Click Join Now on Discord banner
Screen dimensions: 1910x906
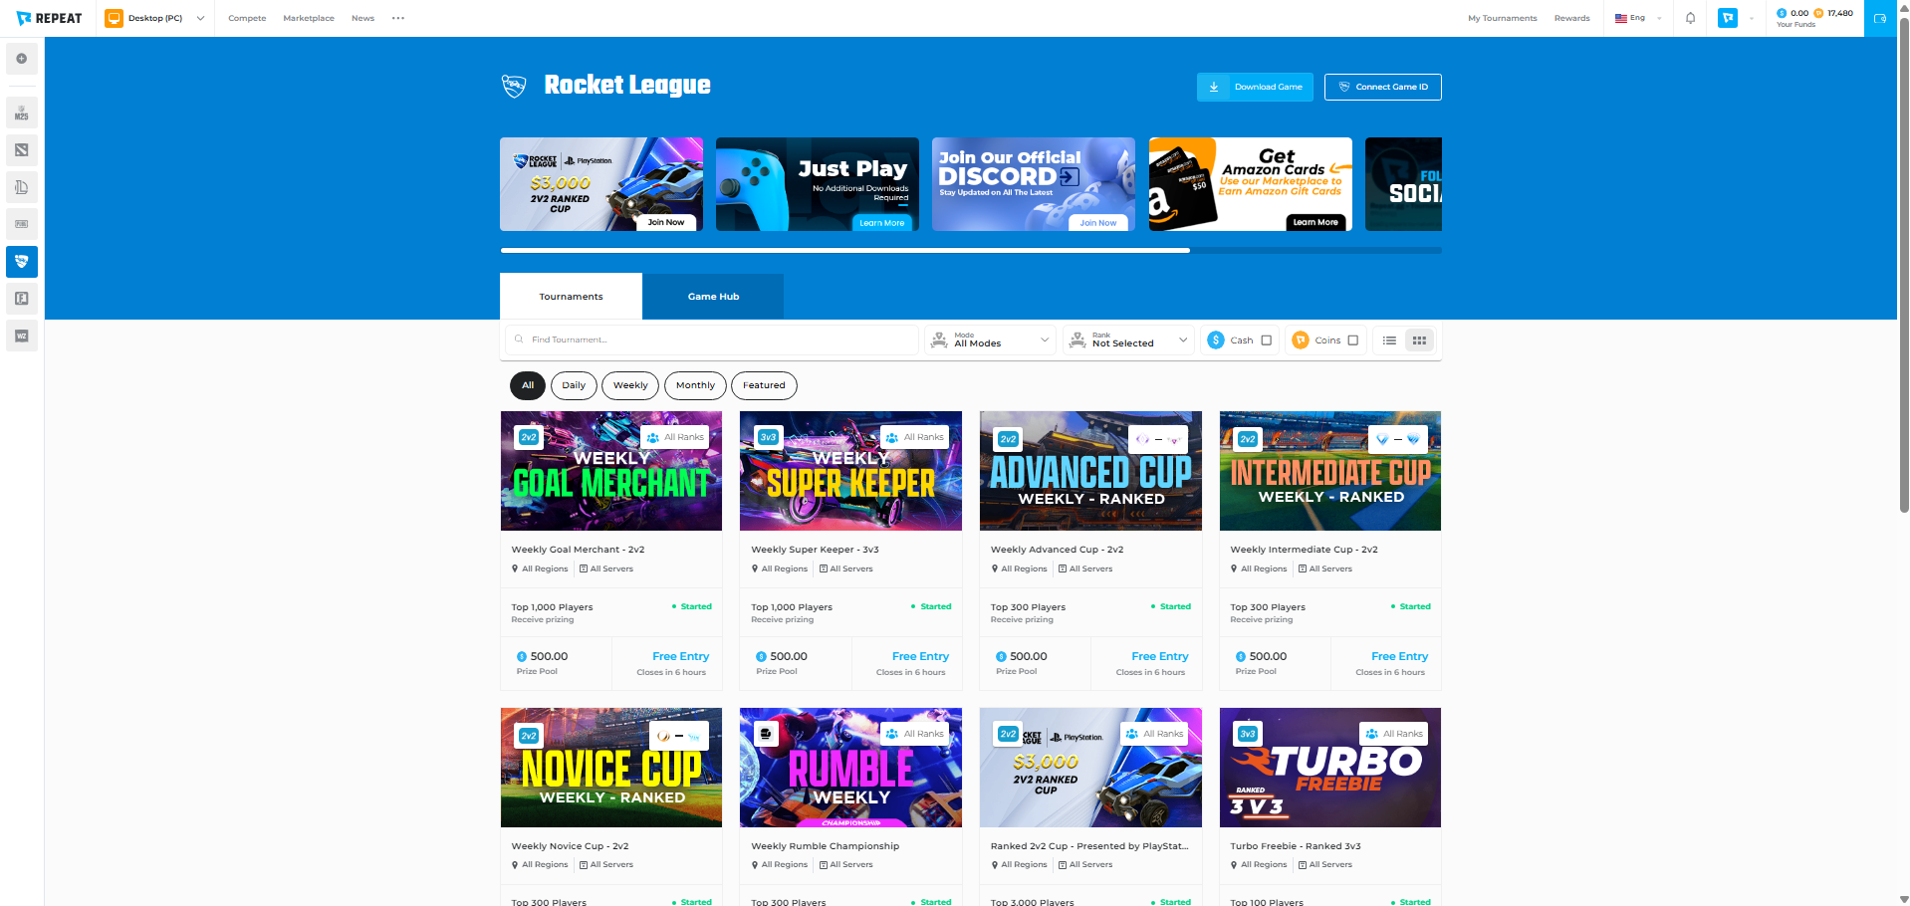(1098, 222)
